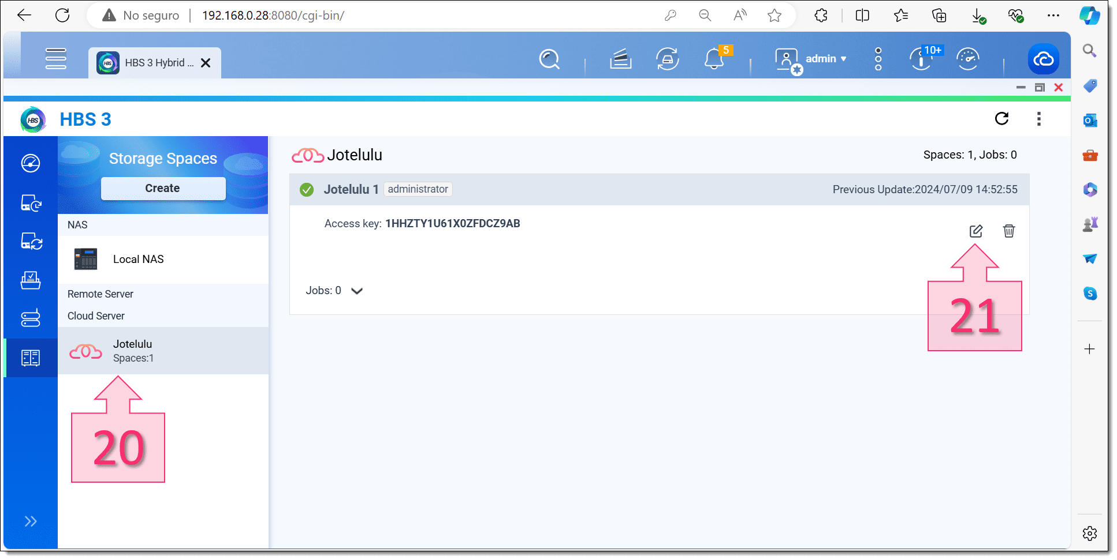The image size is (1117, 560).
Task: Open the myQNAPcloud cloud icon
Action: pos(1043,59)
